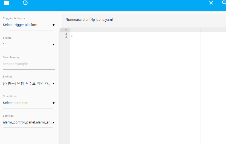
Task: Expand the Select trigger platform dropdown
Action: pos(29,25)
